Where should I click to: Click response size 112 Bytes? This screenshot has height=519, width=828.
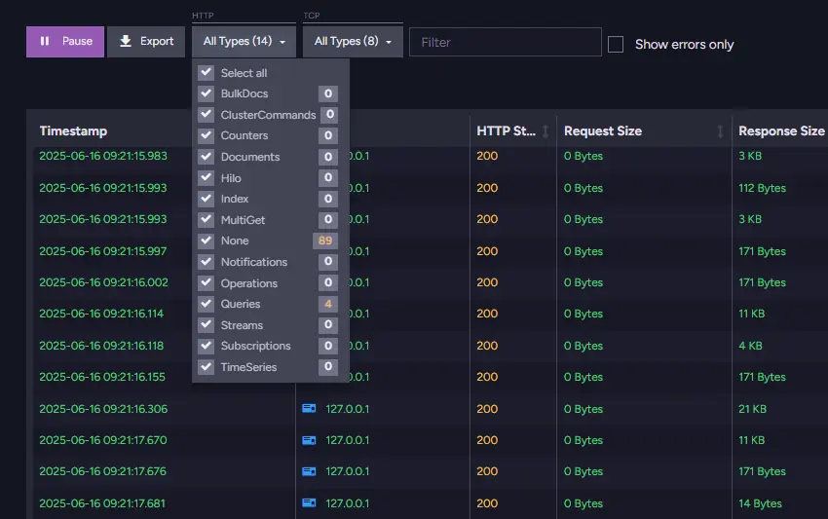coord(762,188)
